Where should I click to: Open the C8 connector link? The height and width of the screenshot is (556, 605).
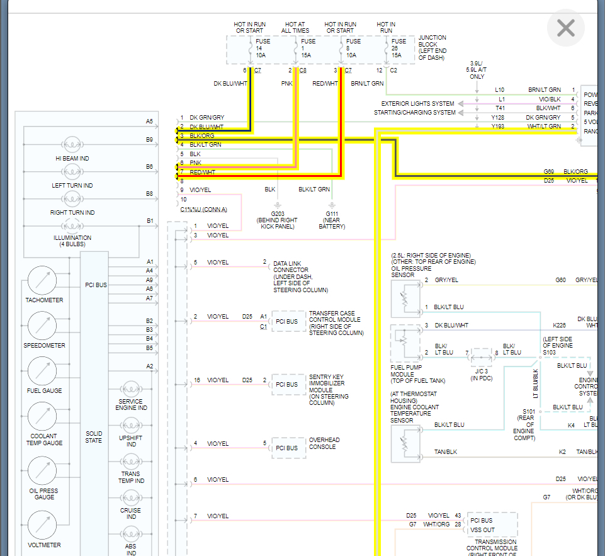coord(303,71)
